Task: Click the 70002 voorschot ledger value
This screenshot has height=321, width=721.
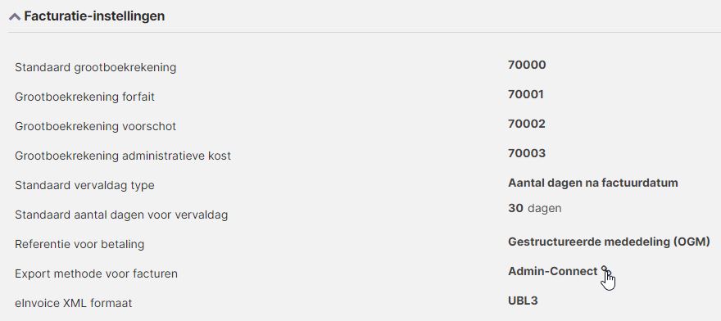Action: [x=527, y=124]
